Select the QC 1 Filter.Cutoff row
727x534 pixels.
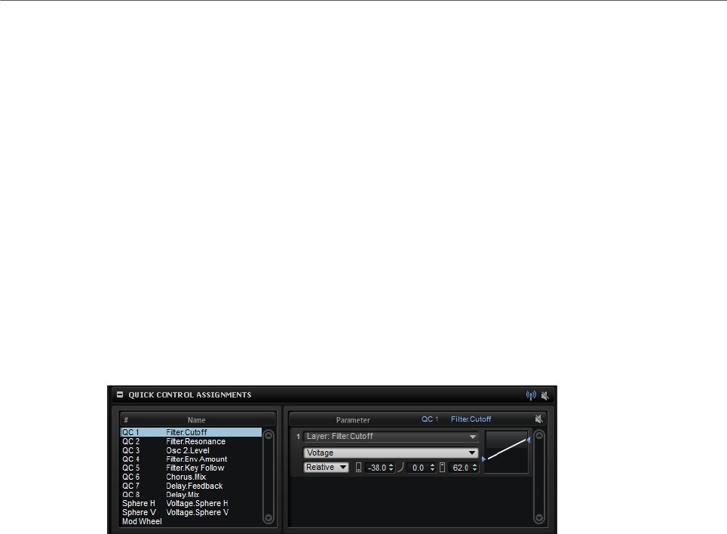(191, 432)
